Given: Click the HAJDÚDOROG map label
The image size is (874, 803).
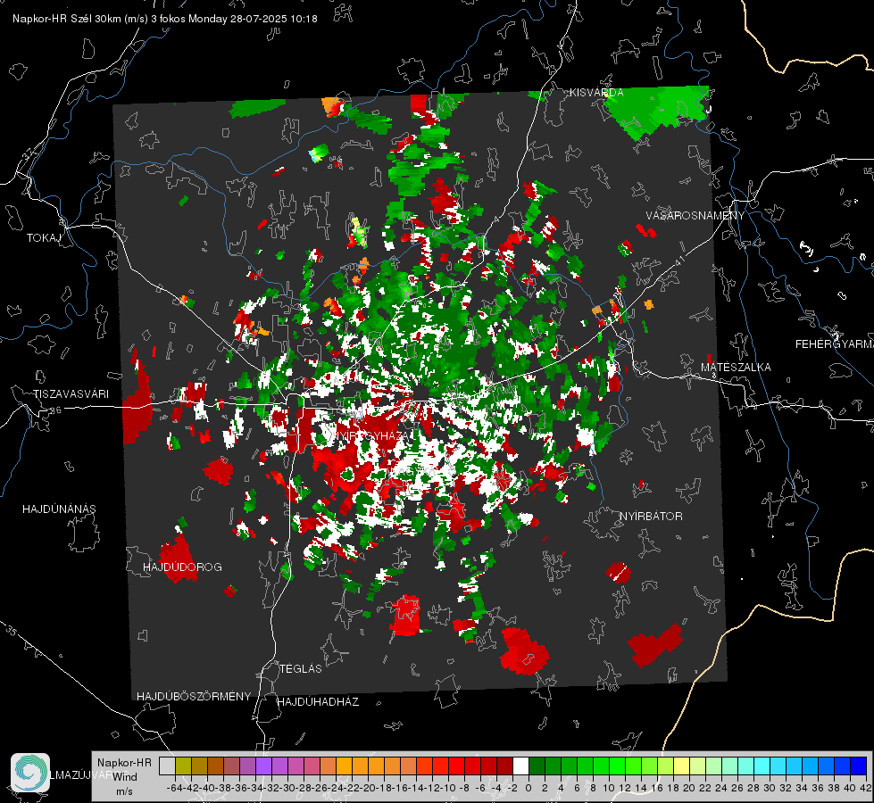Looking at the screenshot, I should coord(182,567).
